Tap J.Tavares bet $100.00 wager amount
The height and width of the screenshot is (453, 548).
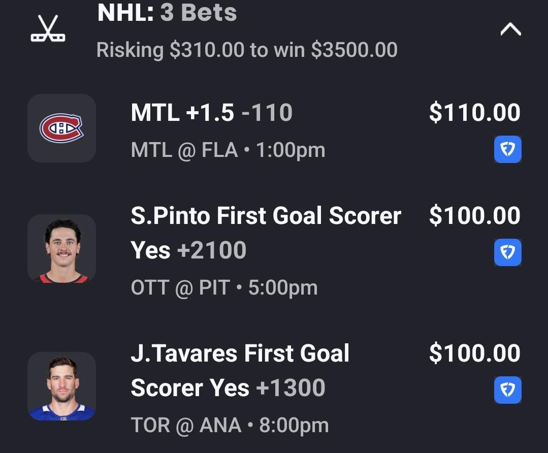click(474, 353)
